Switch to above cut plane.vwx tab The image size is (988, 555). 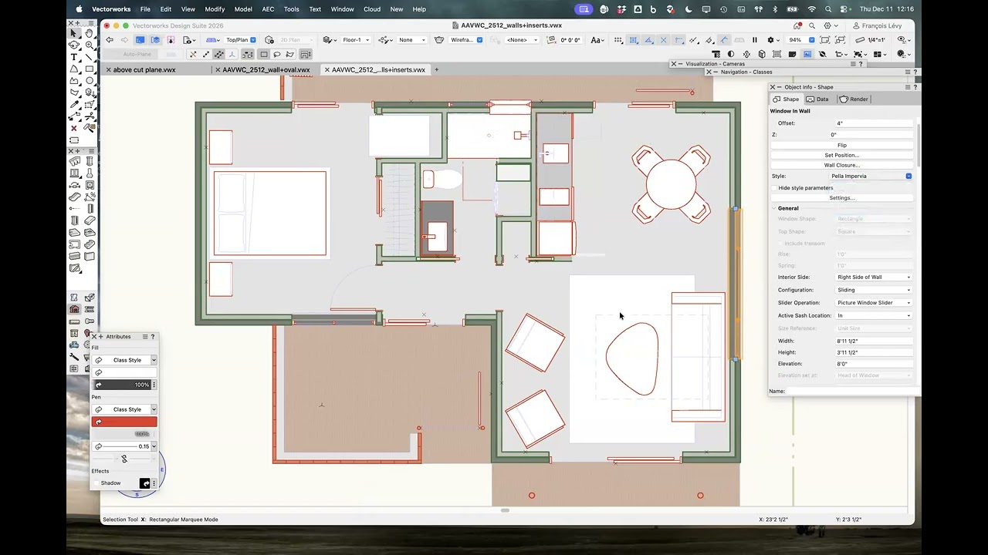[144, 69]
